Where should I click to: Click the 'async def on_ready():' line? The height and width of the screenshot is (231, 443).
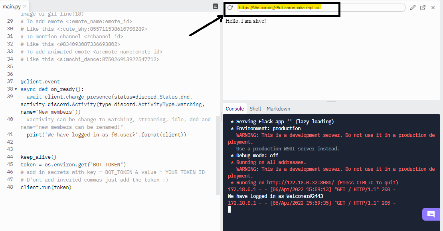click(x=52, y=89)
